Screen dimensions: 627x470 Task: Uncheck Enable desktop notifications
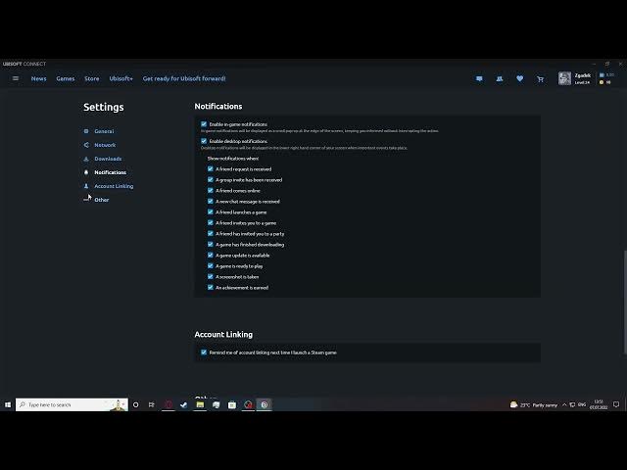click(x=204, y=141)
